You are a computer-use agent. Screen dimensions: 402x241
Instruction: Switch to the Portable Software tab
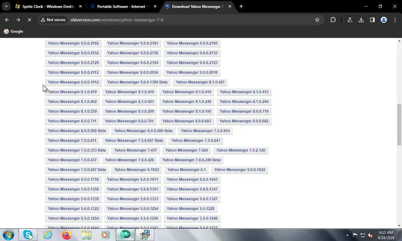tap(123, 6)
